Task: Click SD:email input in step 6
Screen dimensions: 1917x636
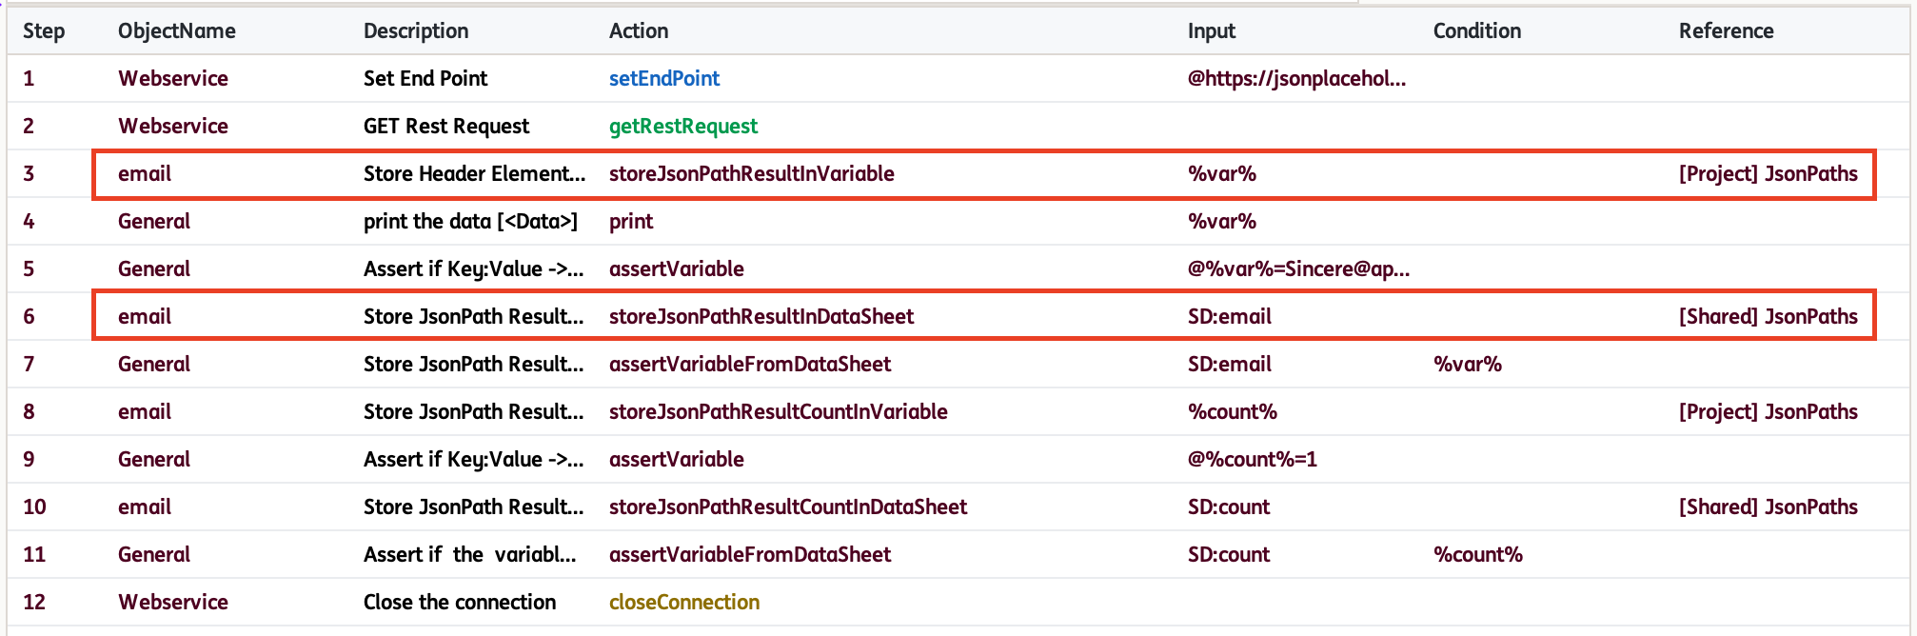Action: [x=1230, y=316]
